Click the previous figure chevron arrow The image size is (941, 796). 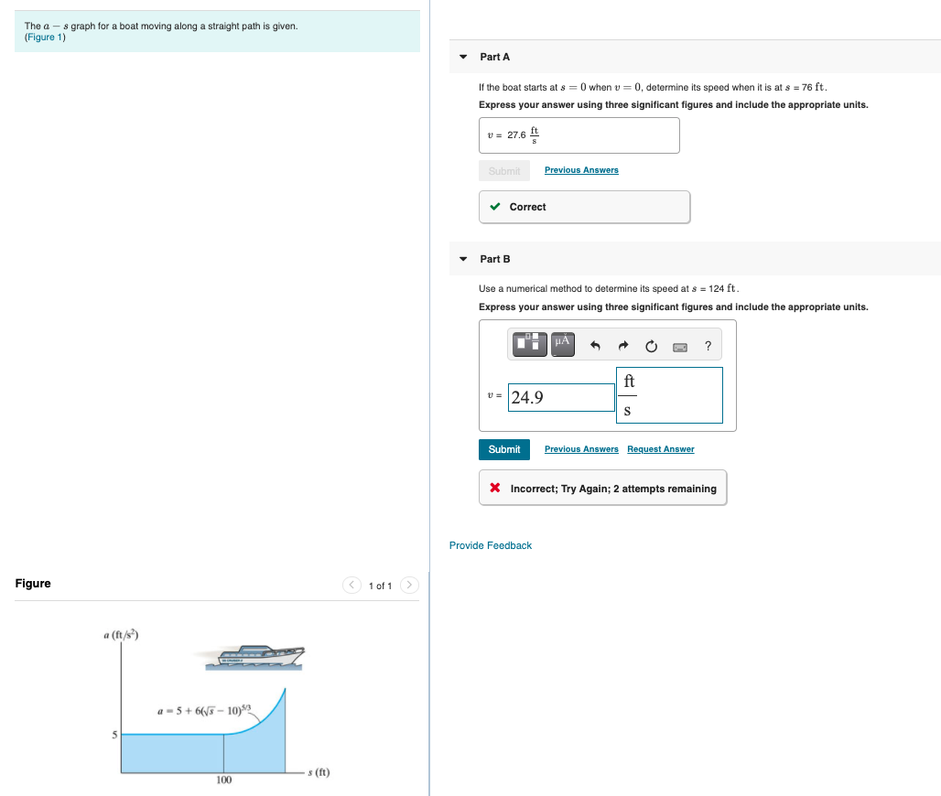(352, 585)
